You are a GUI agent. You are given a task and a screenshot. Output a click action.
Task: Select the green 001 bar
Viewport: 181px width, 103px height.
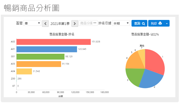(x=40, y=57)
